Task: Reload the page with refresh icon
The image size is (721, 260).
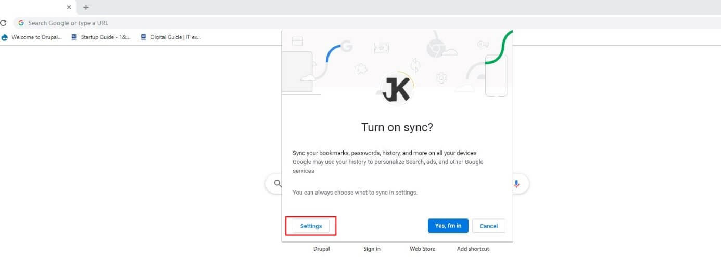Action: pyautogui.click(x=3, y=23)
